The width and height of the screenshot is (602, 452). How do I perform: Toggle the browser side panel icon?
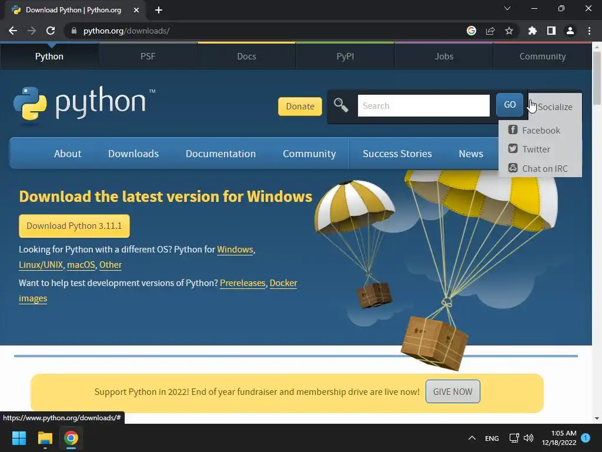(551, 31)
